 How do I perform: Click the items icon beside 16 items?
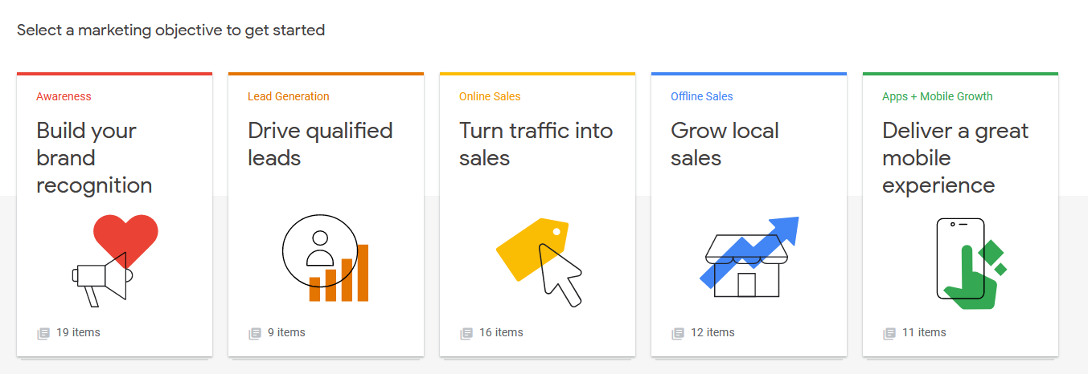pyautogui.click(x=466, y=333)
